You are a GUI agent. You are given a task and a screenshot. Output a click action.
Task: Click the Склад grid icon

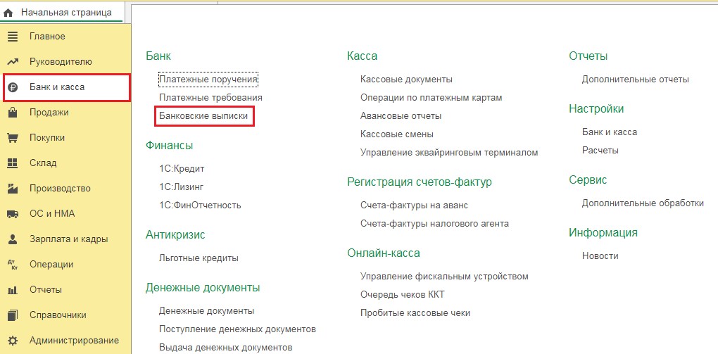(x=13, y=163)
